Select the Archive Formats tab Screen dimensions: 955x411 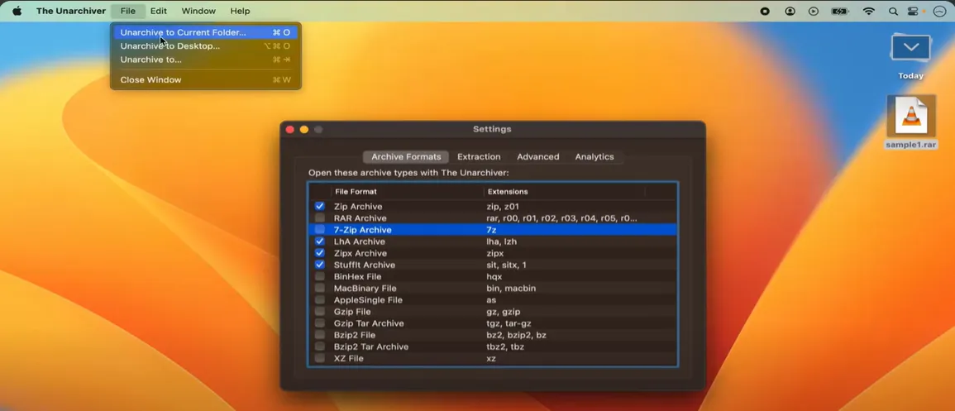point(406,156)
